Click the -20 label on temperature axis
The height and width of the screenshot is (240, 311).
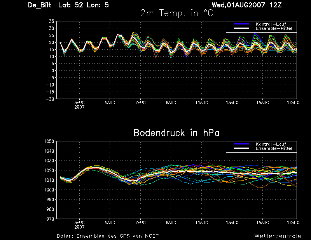click(50, 99)
